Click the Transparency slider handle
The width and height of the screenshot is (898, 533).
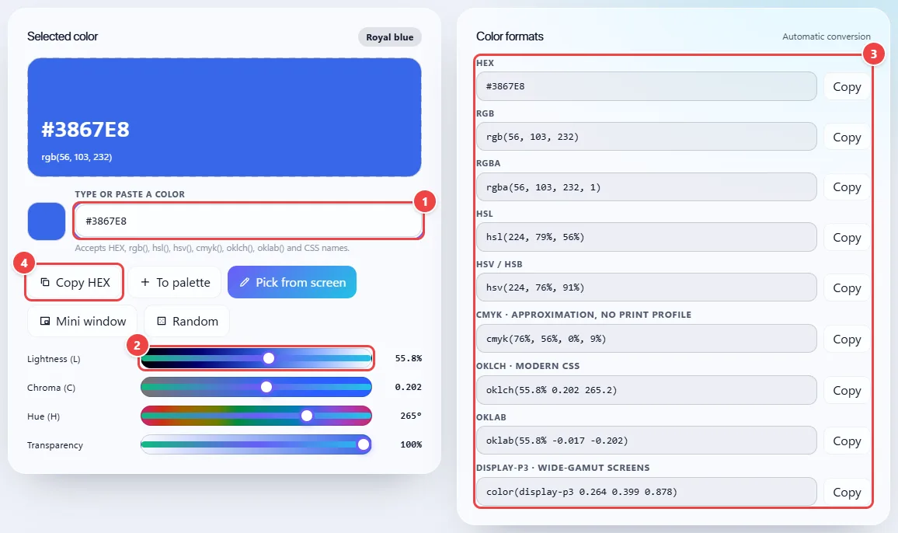pos(364,444)
